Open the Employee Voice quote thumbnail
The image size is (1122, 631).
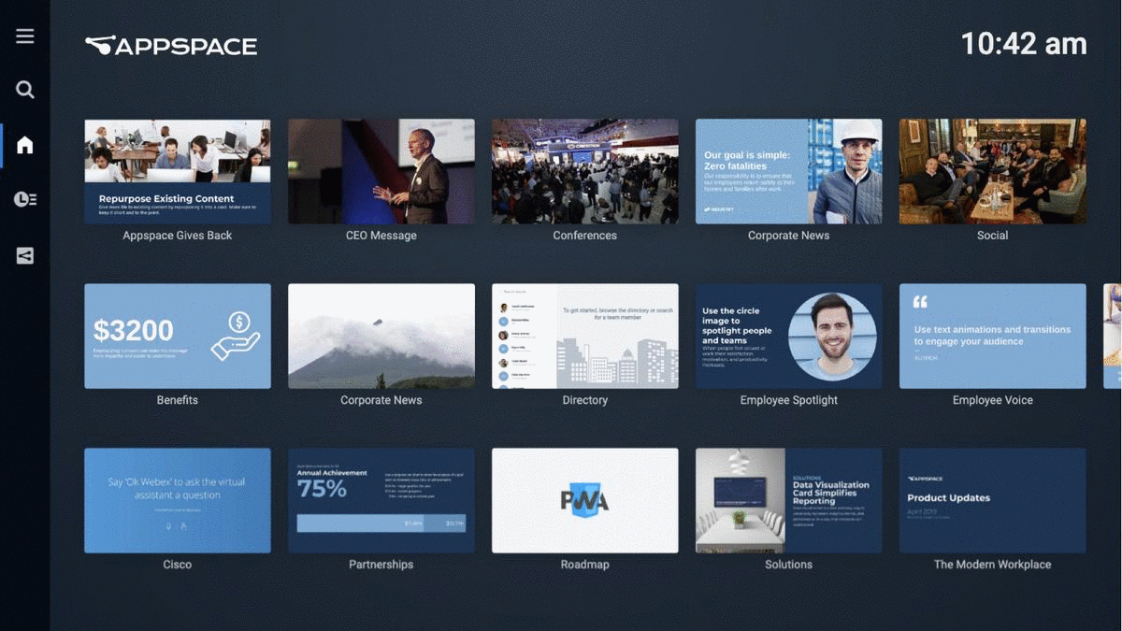(x=993, y=337)
